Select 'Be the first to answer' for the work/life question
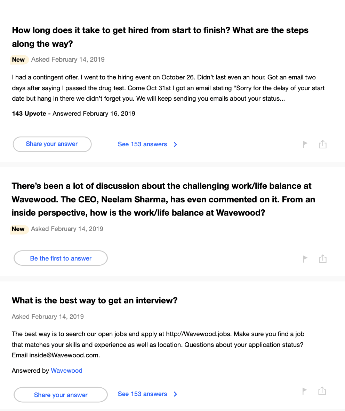 61,258
